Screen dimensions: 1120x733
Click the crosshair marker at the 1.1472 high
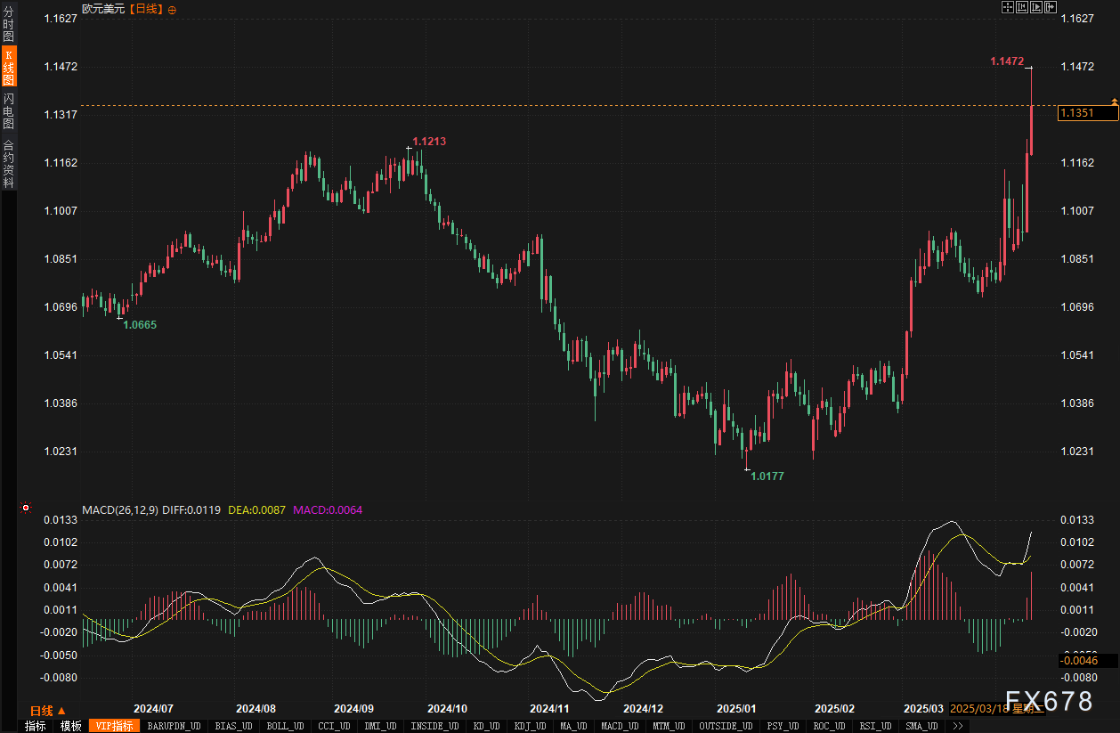tap(1029, 68)
